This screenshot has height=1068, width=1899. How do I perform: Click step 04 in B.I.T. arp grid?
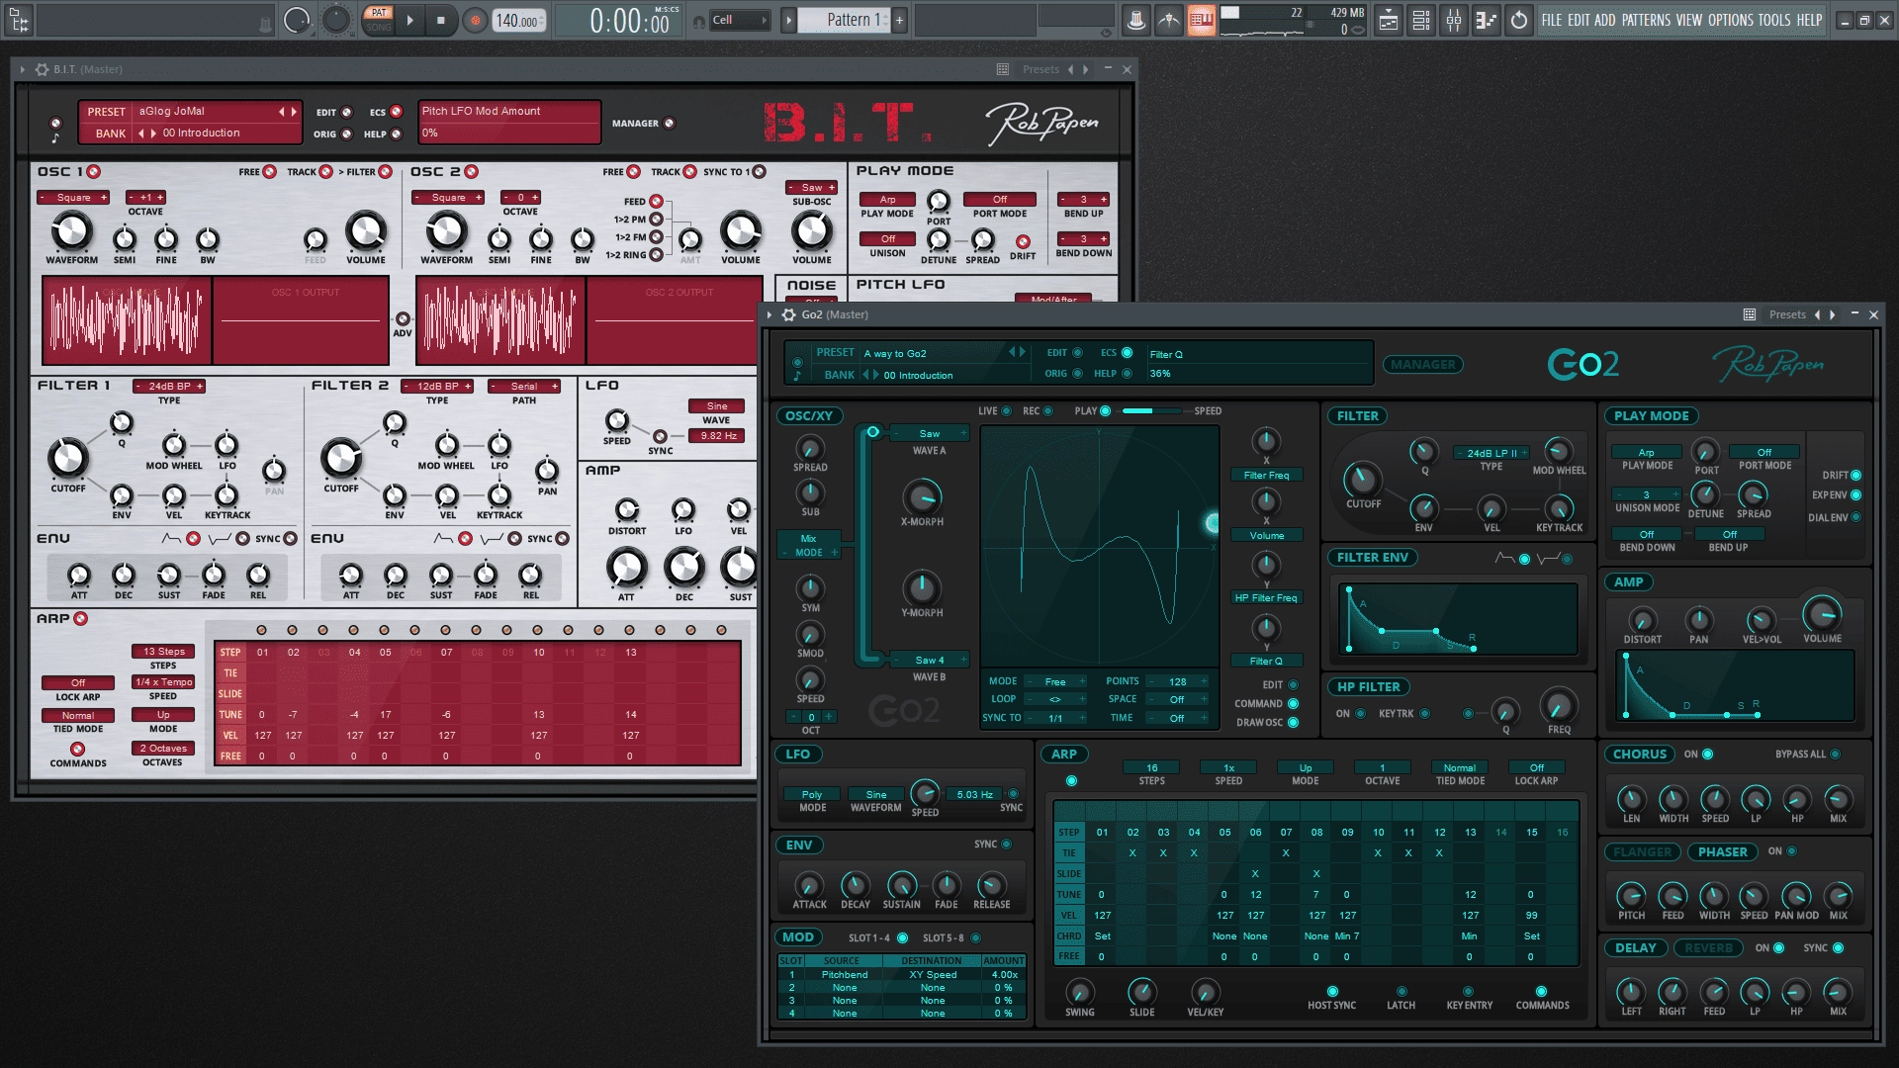click(x=354, y=653)
